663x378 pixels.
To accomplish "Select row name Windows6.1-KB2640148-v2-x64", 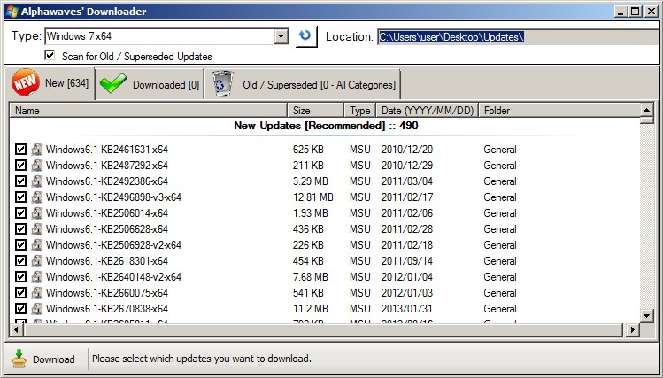I will [x=113, y=277].
